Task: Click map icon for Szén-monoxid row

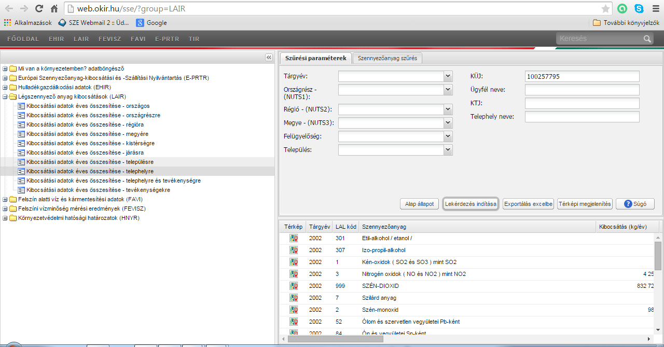Action: (x=294, y=310)
